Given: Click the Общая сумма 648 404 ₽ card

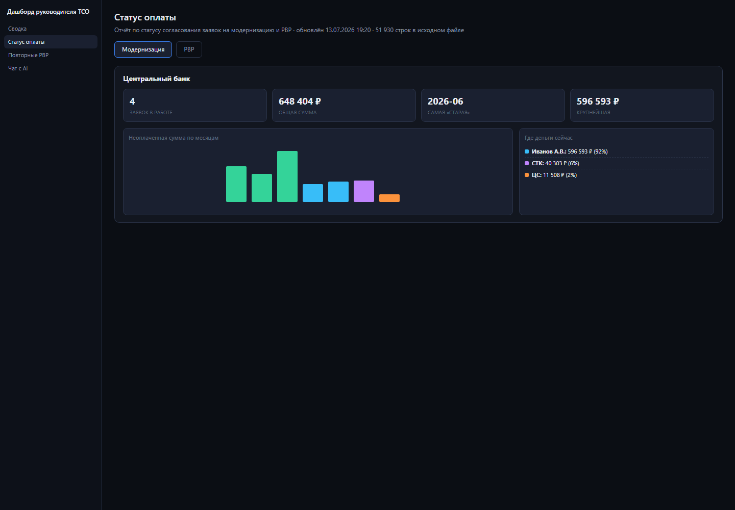Looking at the screenshot, I should coord(344,105).
